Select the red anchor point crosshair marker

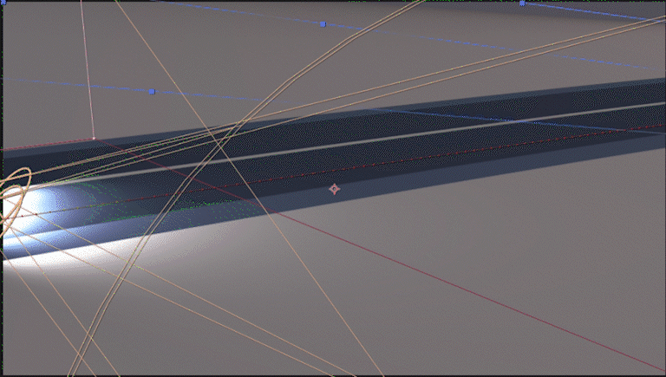click(334, 189)
